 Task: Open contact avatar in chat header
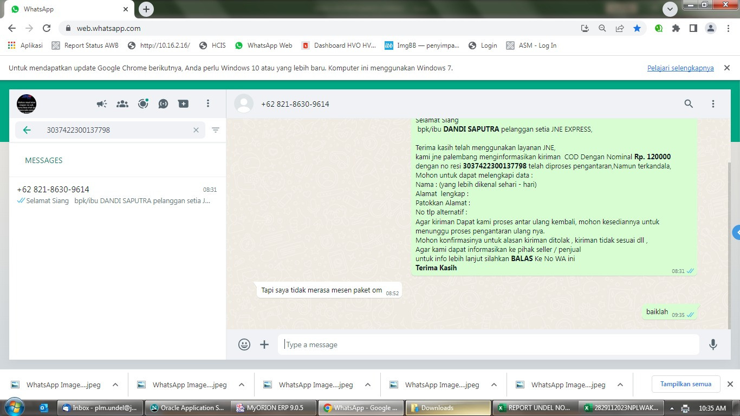tap(244, 103)
